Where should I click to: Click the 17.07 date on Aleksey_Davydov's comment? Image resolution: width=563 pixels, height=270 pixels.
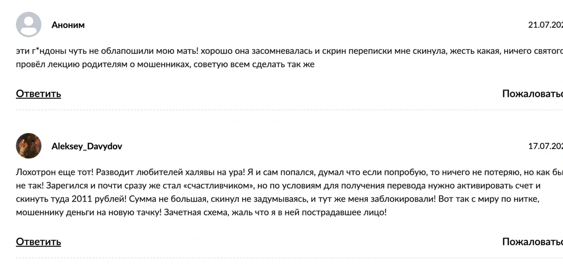click(x=545, y=146)
